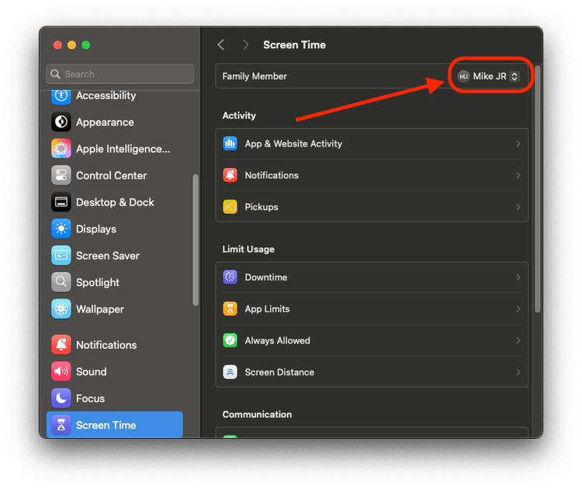This screenshot has width=582, height=490.
Task: Open the Downtime settings row
Action: pos(372,277)
